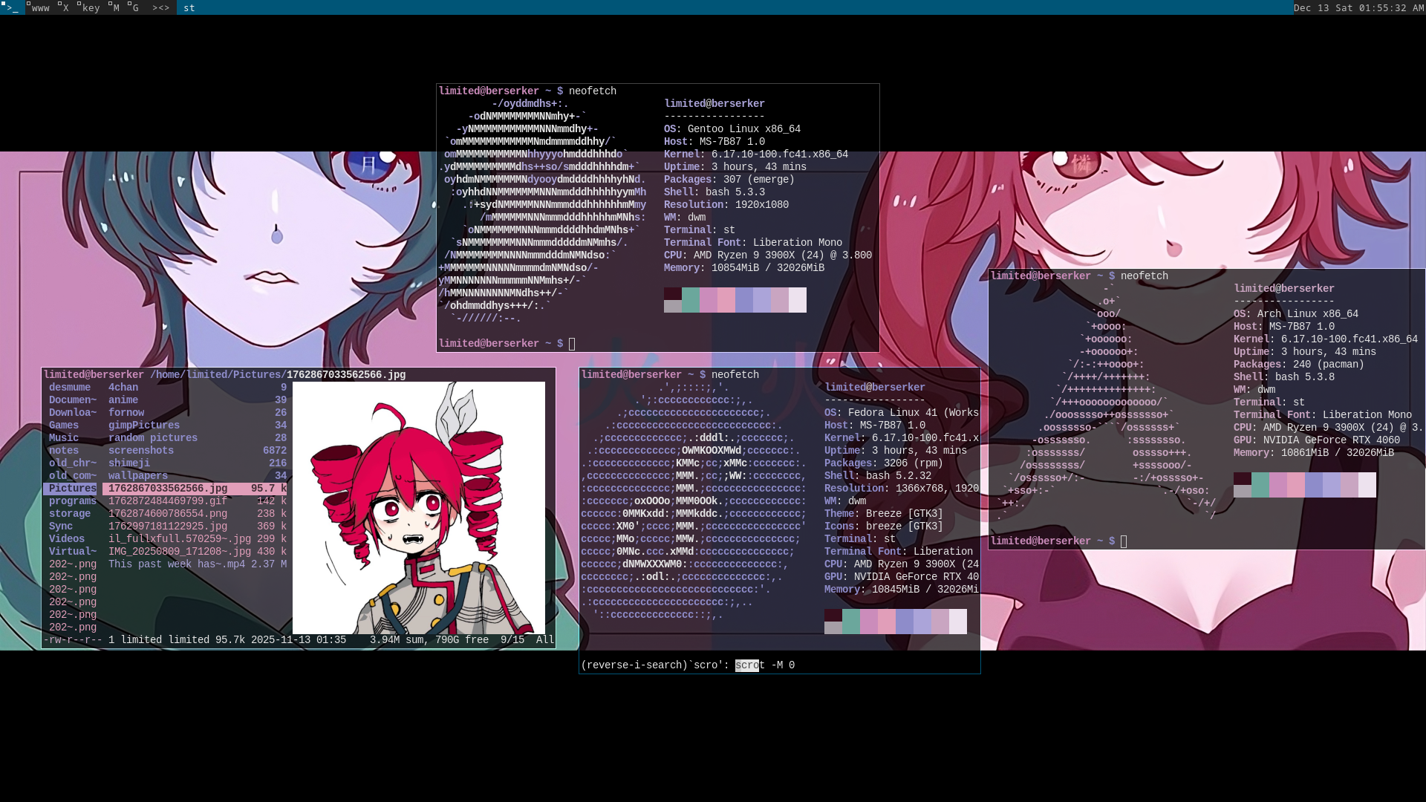Screen dimensions: 1426x802
Task: Open the screenshots folder entry
Action: click(141, 451)
